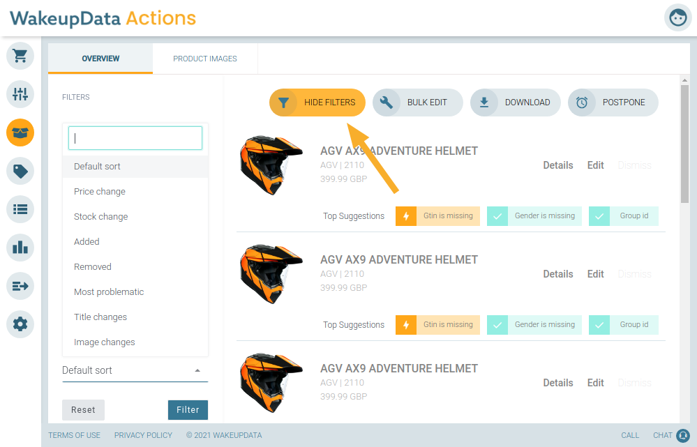This screenshot has height=447, width=697.
Task: Open the gear settings sidebar icon
Action: pyautogui.click(x=20, y=324)
